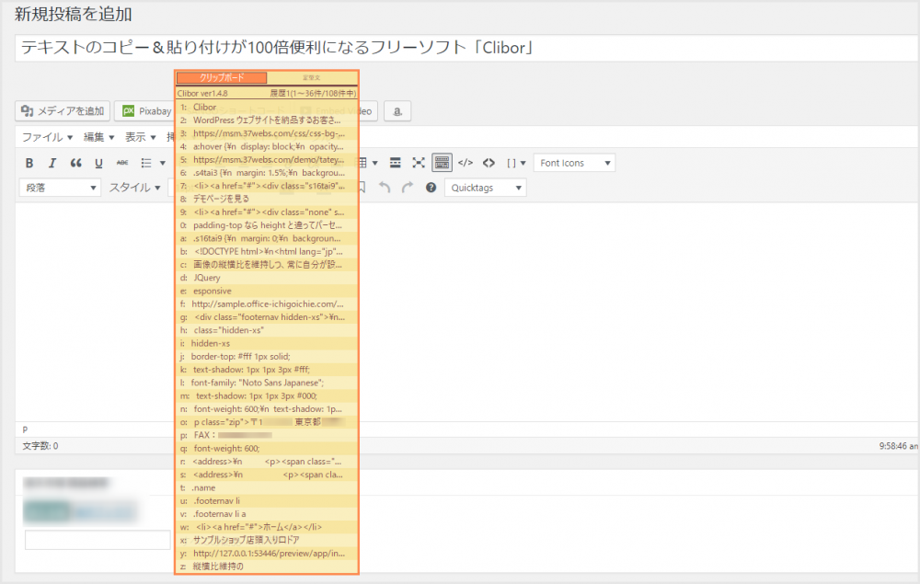Click the inline code </> button

click(x=466, y=163)
